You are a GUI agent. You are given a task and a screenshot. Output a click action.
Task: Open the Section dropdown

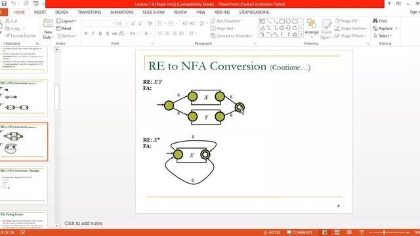[67, 36]
